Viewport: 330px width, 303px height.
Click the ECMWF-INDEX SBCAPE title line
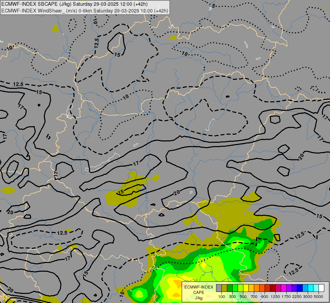click(x=74, y=4)
